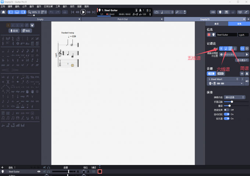Toggle the 持续发声 switch

point(226,109)
